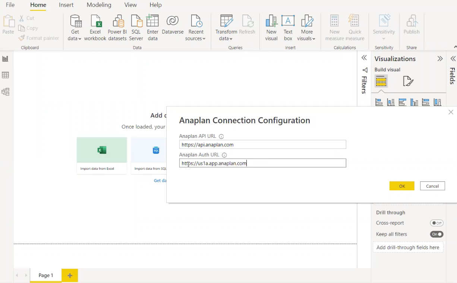457x283 pixels.
Task: Switch to the Modeling ribbon tab
Action: [99, 5]
